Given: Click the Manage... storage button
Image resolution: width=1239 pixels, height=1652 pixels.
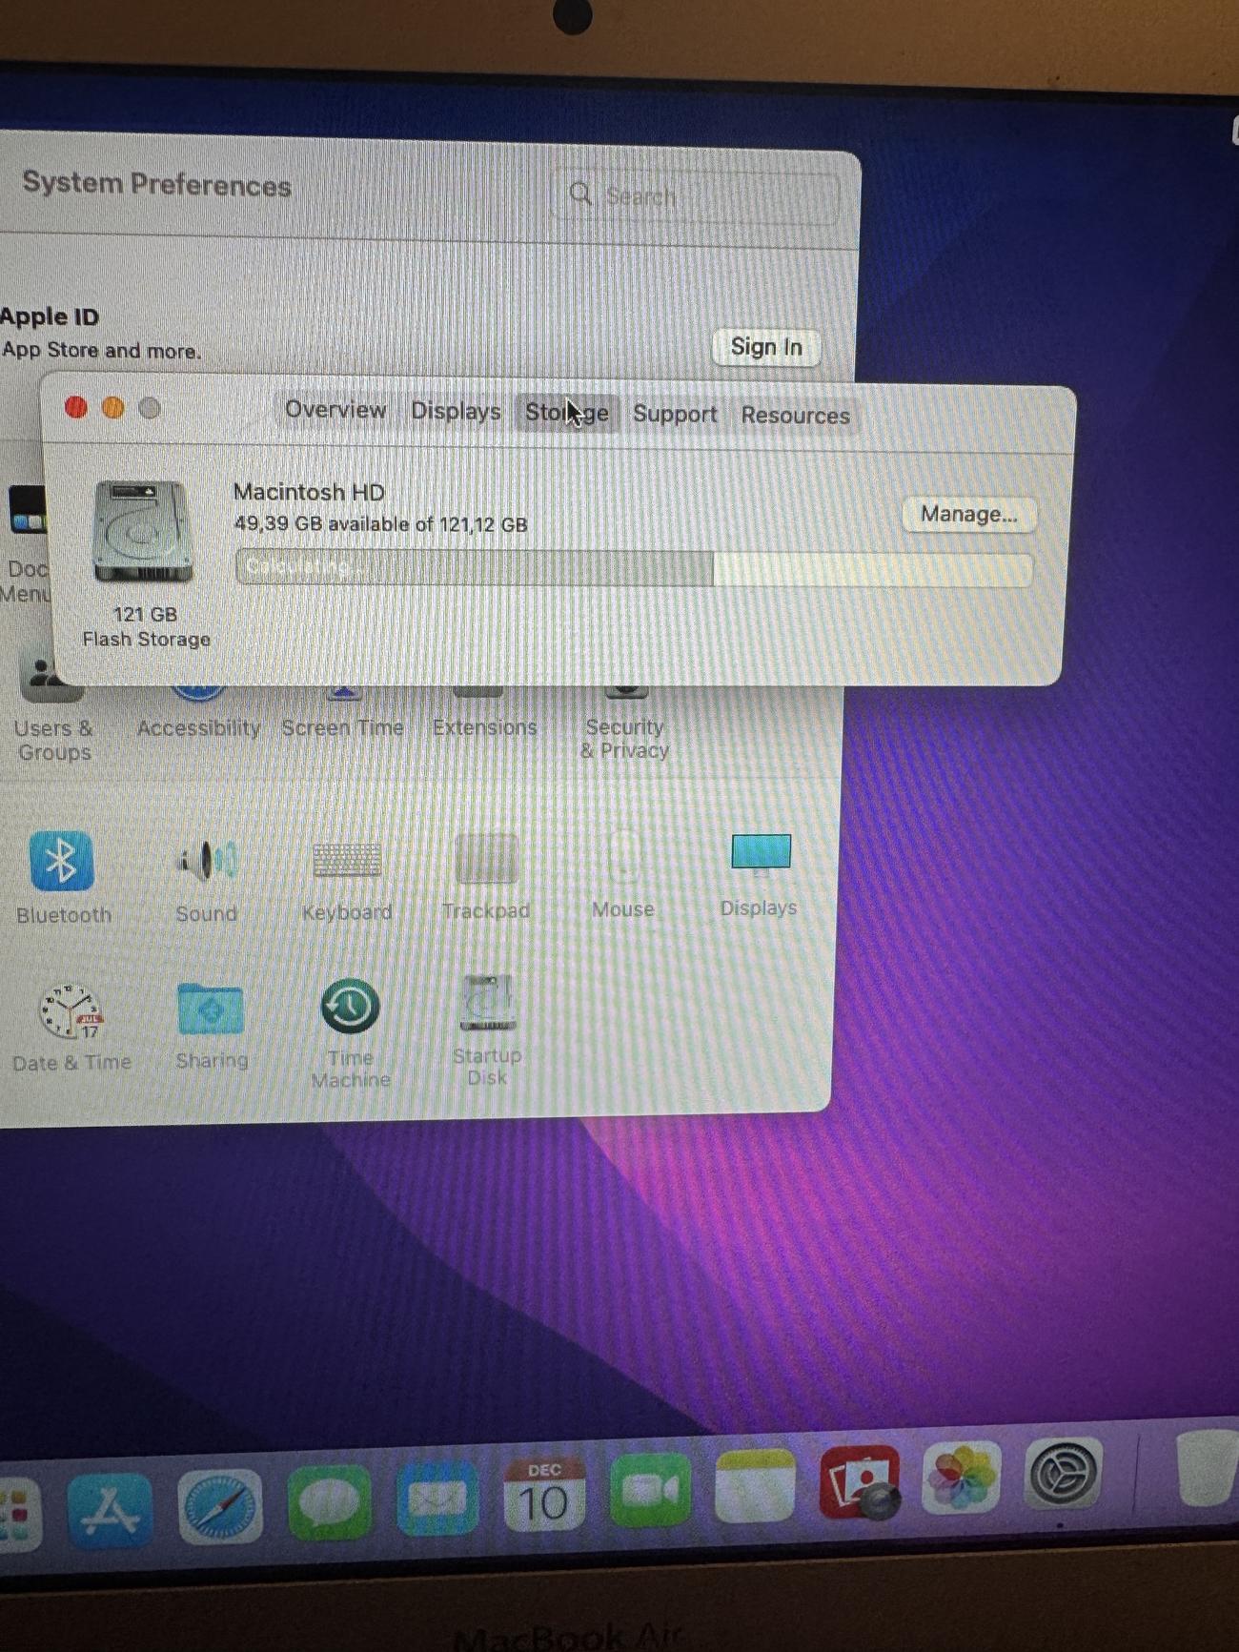Looking at the screenshot, I should (x=968, y=515).
